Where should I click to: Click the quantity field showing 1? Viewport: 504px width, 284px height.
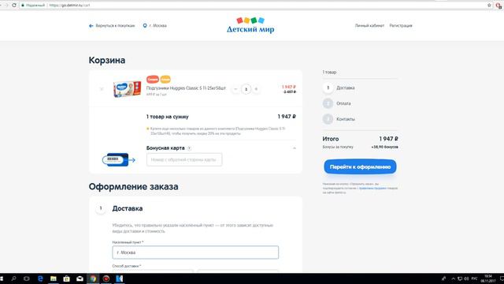[x=246, y=89]
